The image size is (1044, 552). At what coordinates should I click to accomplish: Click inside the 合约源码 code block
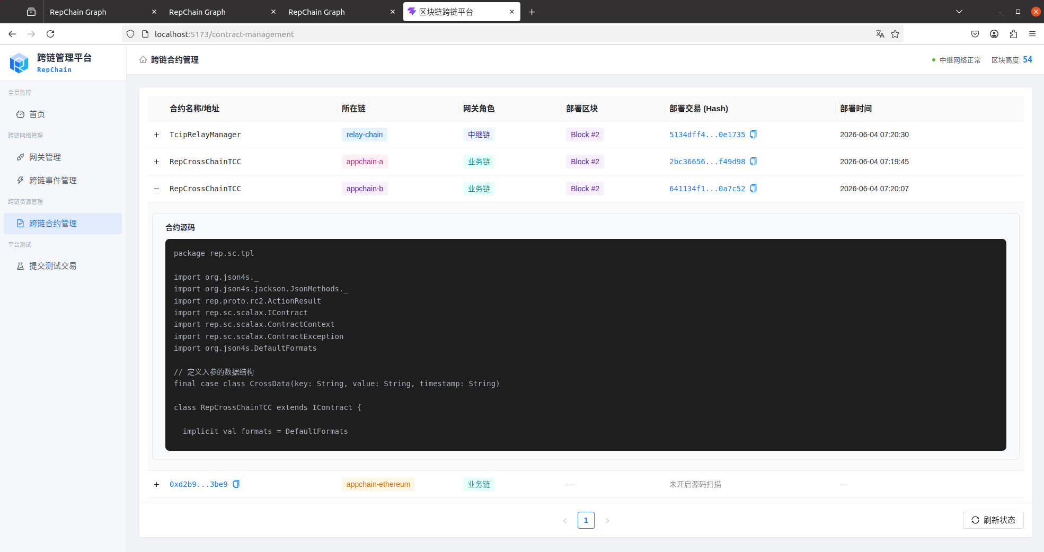[586, 345]
